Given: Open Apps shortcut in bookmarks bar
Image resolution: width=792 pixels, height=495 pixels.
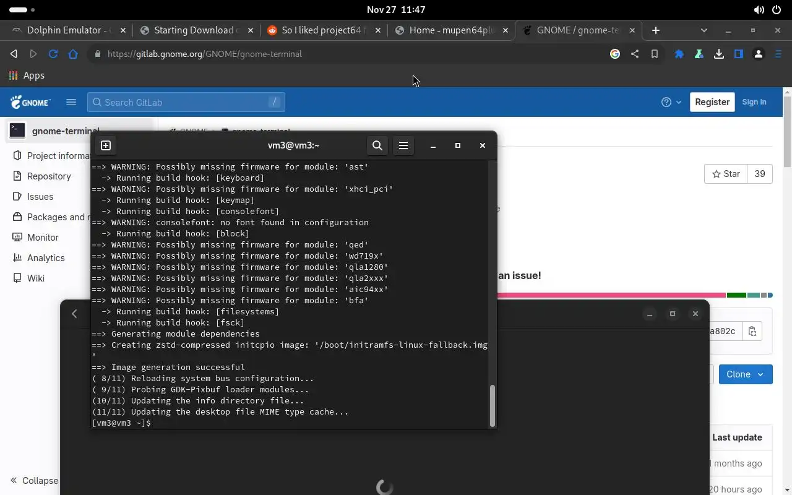Looking at the screenshot, I should [27, 75].
